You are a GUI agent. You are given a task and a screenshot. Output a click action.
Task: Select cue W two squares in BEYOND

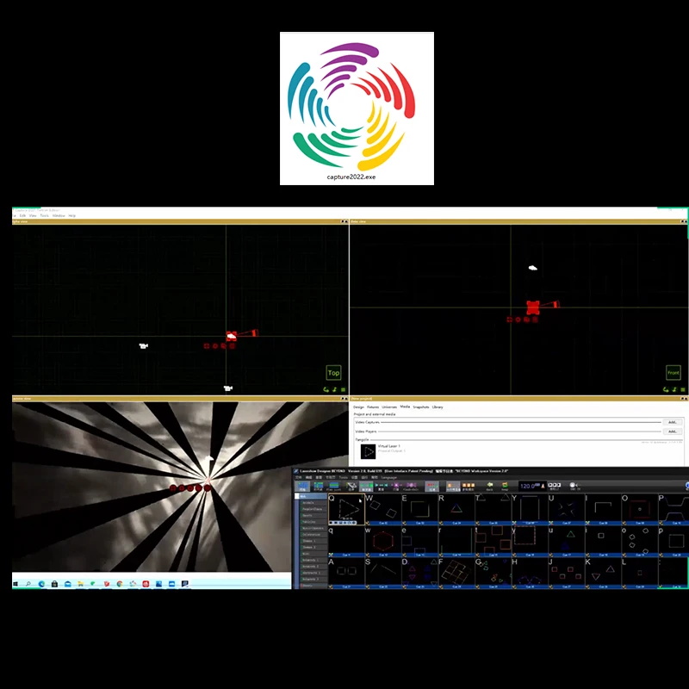click(383, 508)
